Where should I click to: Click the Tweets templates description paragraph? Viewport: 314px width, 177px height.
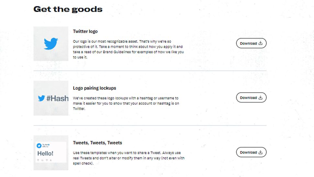point(129,158)
